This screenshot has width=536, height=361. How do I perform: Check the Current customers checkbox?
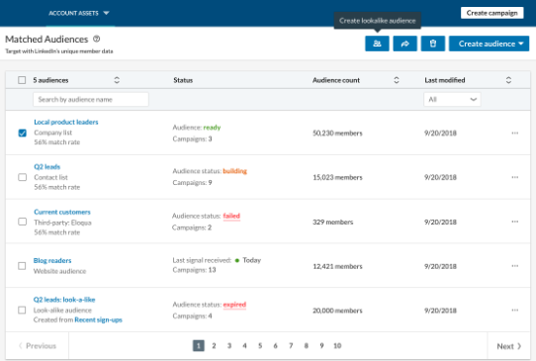(x=22, y=222)
